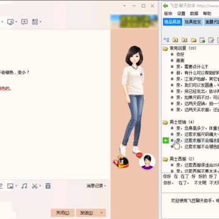Open the dropdown arrow beside 发送(S)
Screen dimensions: 219x219
pos(102,213)
